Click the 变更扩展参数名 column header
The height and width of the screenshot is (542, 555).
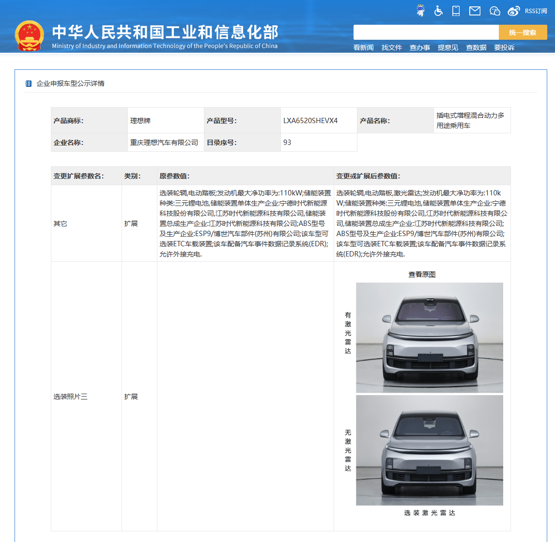pos(86,176)
